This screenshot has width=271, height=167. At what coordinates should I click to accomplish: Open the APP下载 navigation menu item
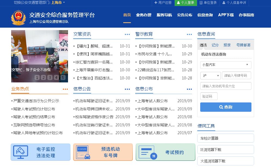(225, 15)
